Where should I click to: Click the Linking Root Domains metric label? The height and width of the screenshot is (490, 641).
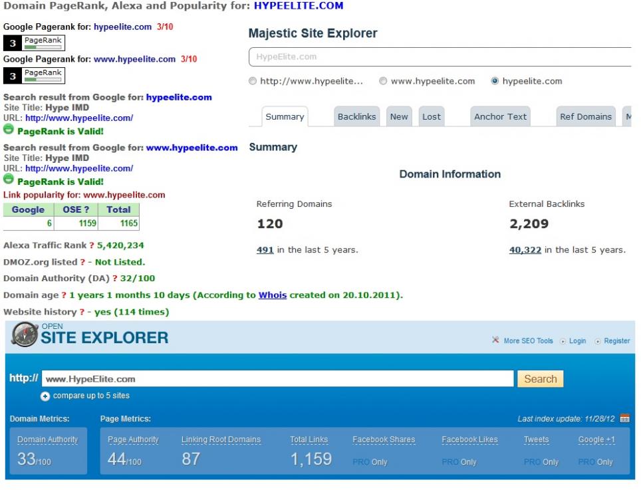coord(221,439)
